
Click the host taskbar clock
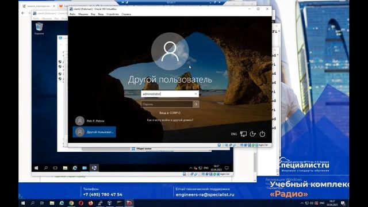[332, 203]
